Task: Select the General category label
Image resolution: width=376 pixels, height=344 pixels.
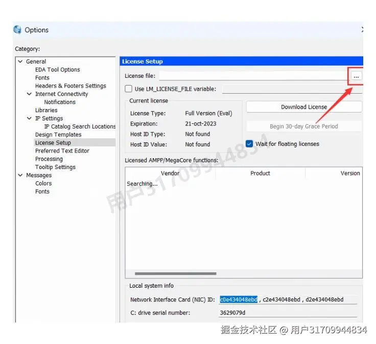Action: (36, 61)
